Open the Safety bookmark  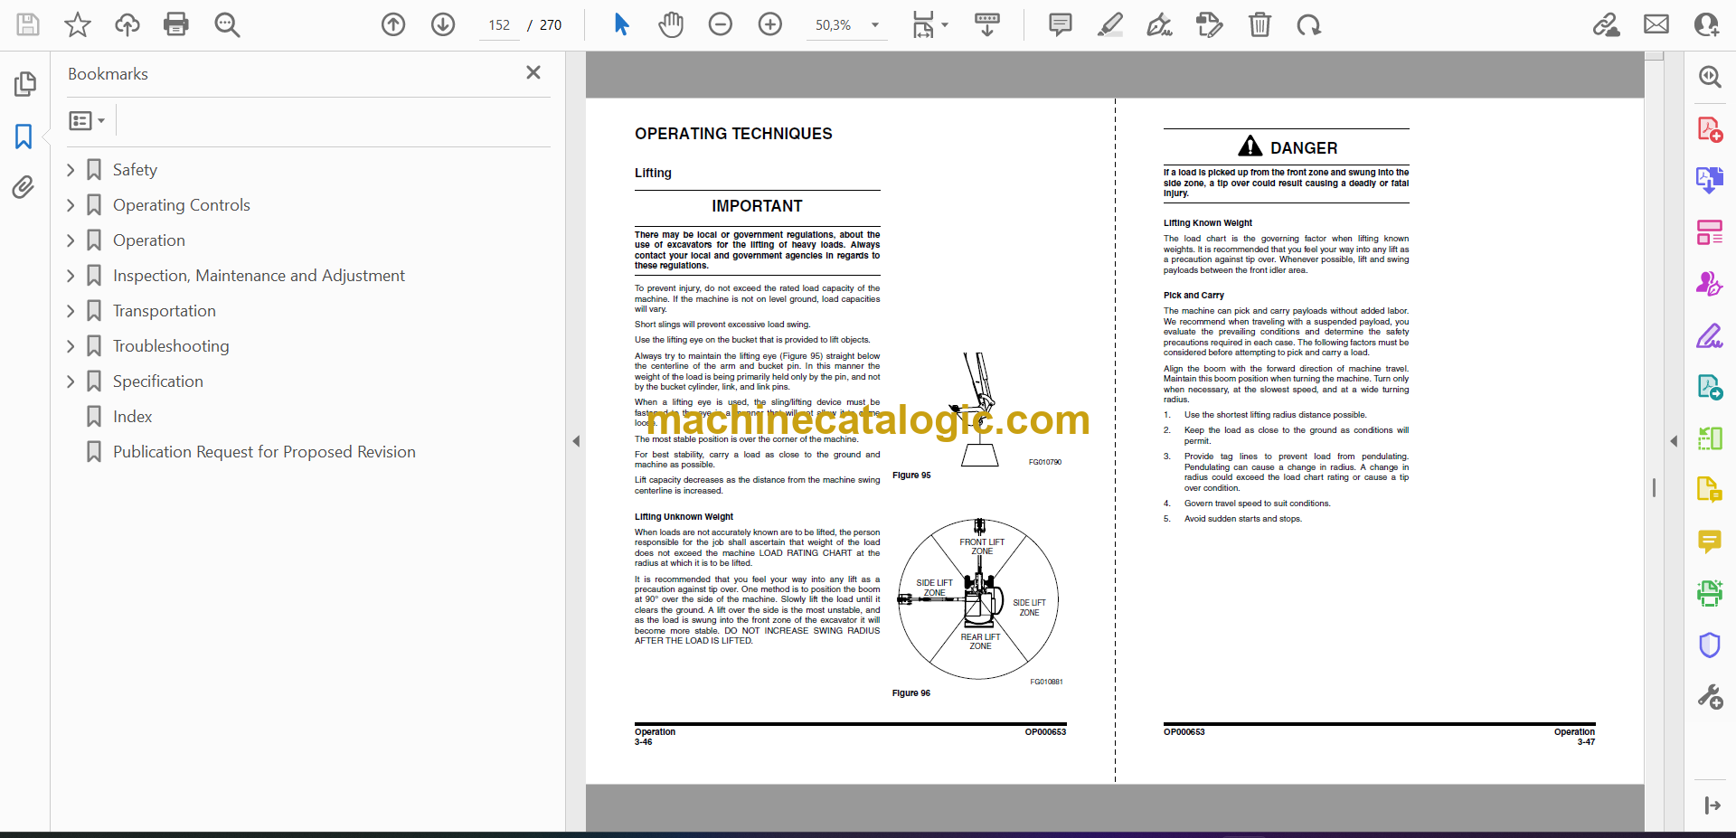[135, 170]
